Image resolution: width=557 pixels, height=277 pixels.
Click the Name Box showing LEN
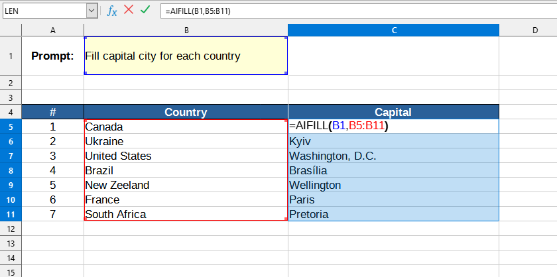[x=43, y=11]
